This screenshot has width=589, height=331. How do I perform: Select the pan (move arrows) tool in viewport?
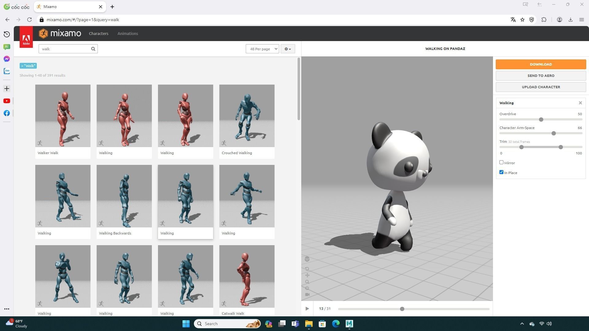click(307, 275)
